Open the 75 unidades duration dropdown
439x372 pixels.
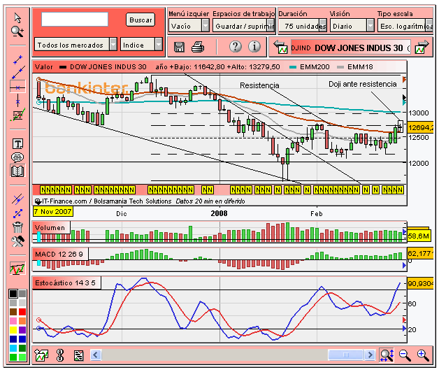(x=303, y=26)
